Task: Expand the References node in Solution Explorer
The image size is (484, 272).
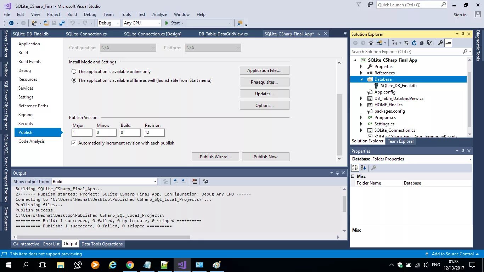Action: click(x=361, y=73)
